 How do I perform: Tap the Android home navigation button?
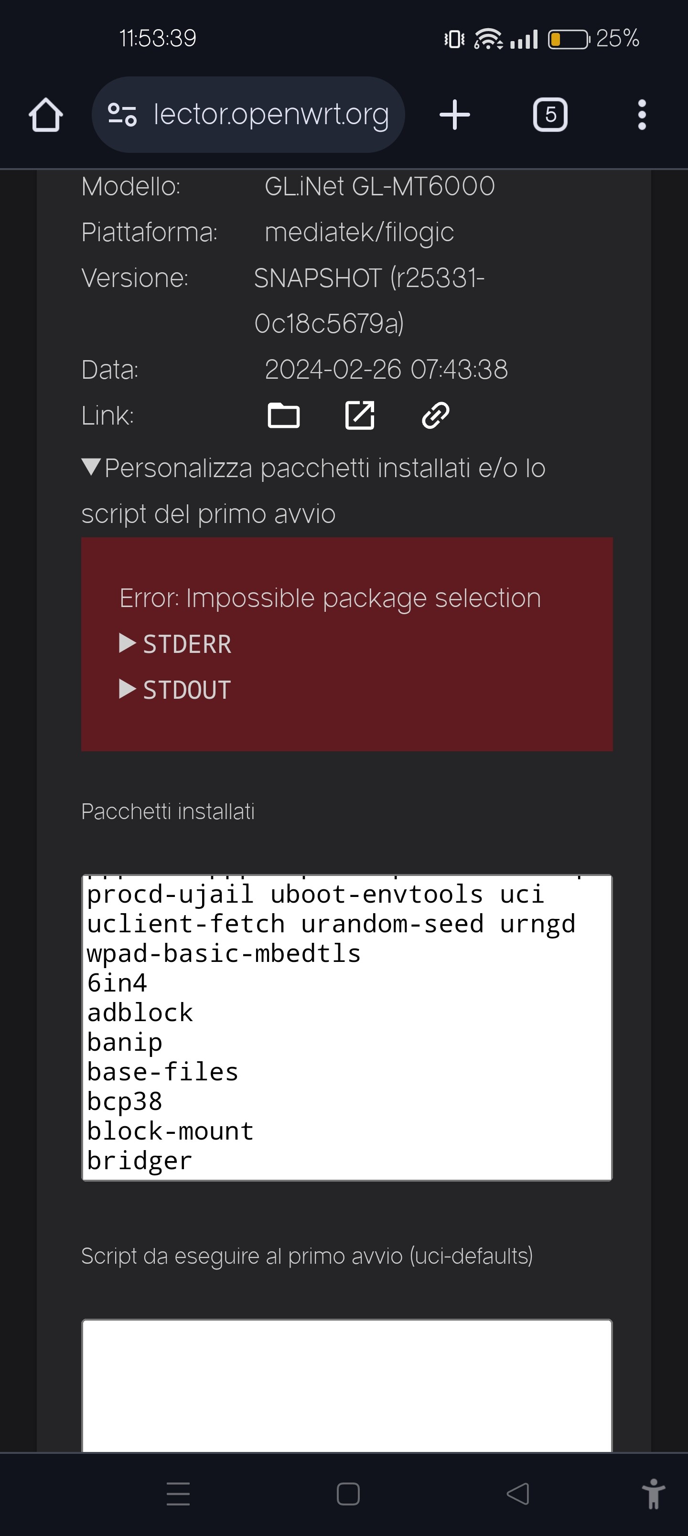[348, 1493]
